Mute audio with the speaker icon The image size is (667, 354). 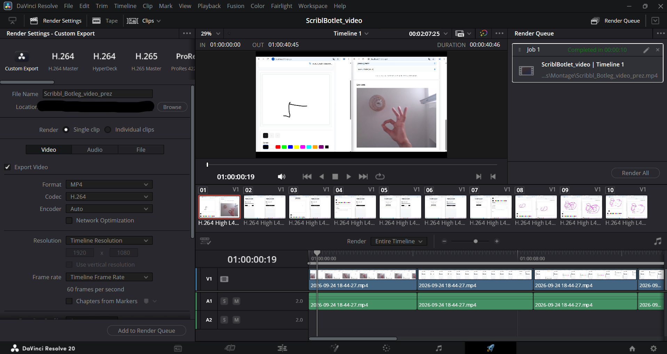click(x=281, y=177)
